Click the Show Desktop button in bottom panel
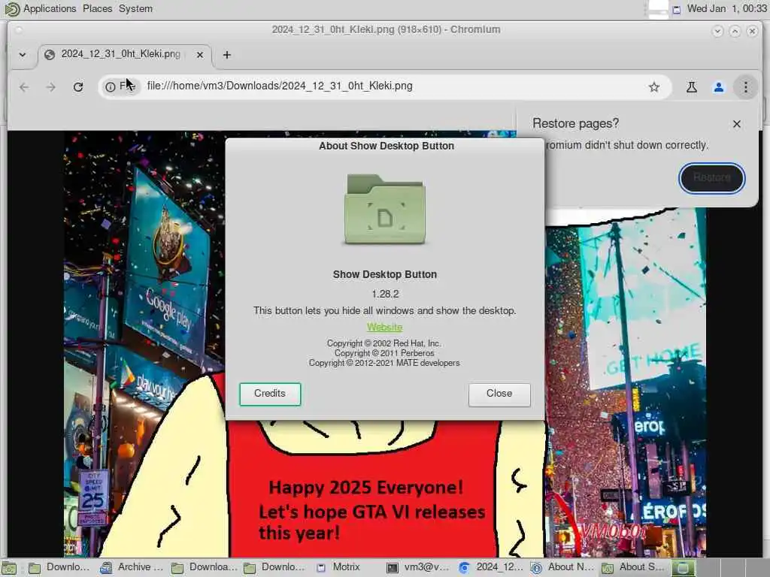 pos(9,568)
